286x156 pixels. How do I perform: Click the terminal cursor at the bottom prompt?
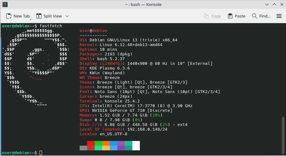coord(41,153)
